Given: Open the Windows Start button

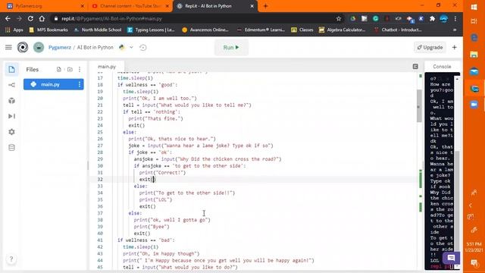Looking at the screenshot, I should click(x=474, y=7).
